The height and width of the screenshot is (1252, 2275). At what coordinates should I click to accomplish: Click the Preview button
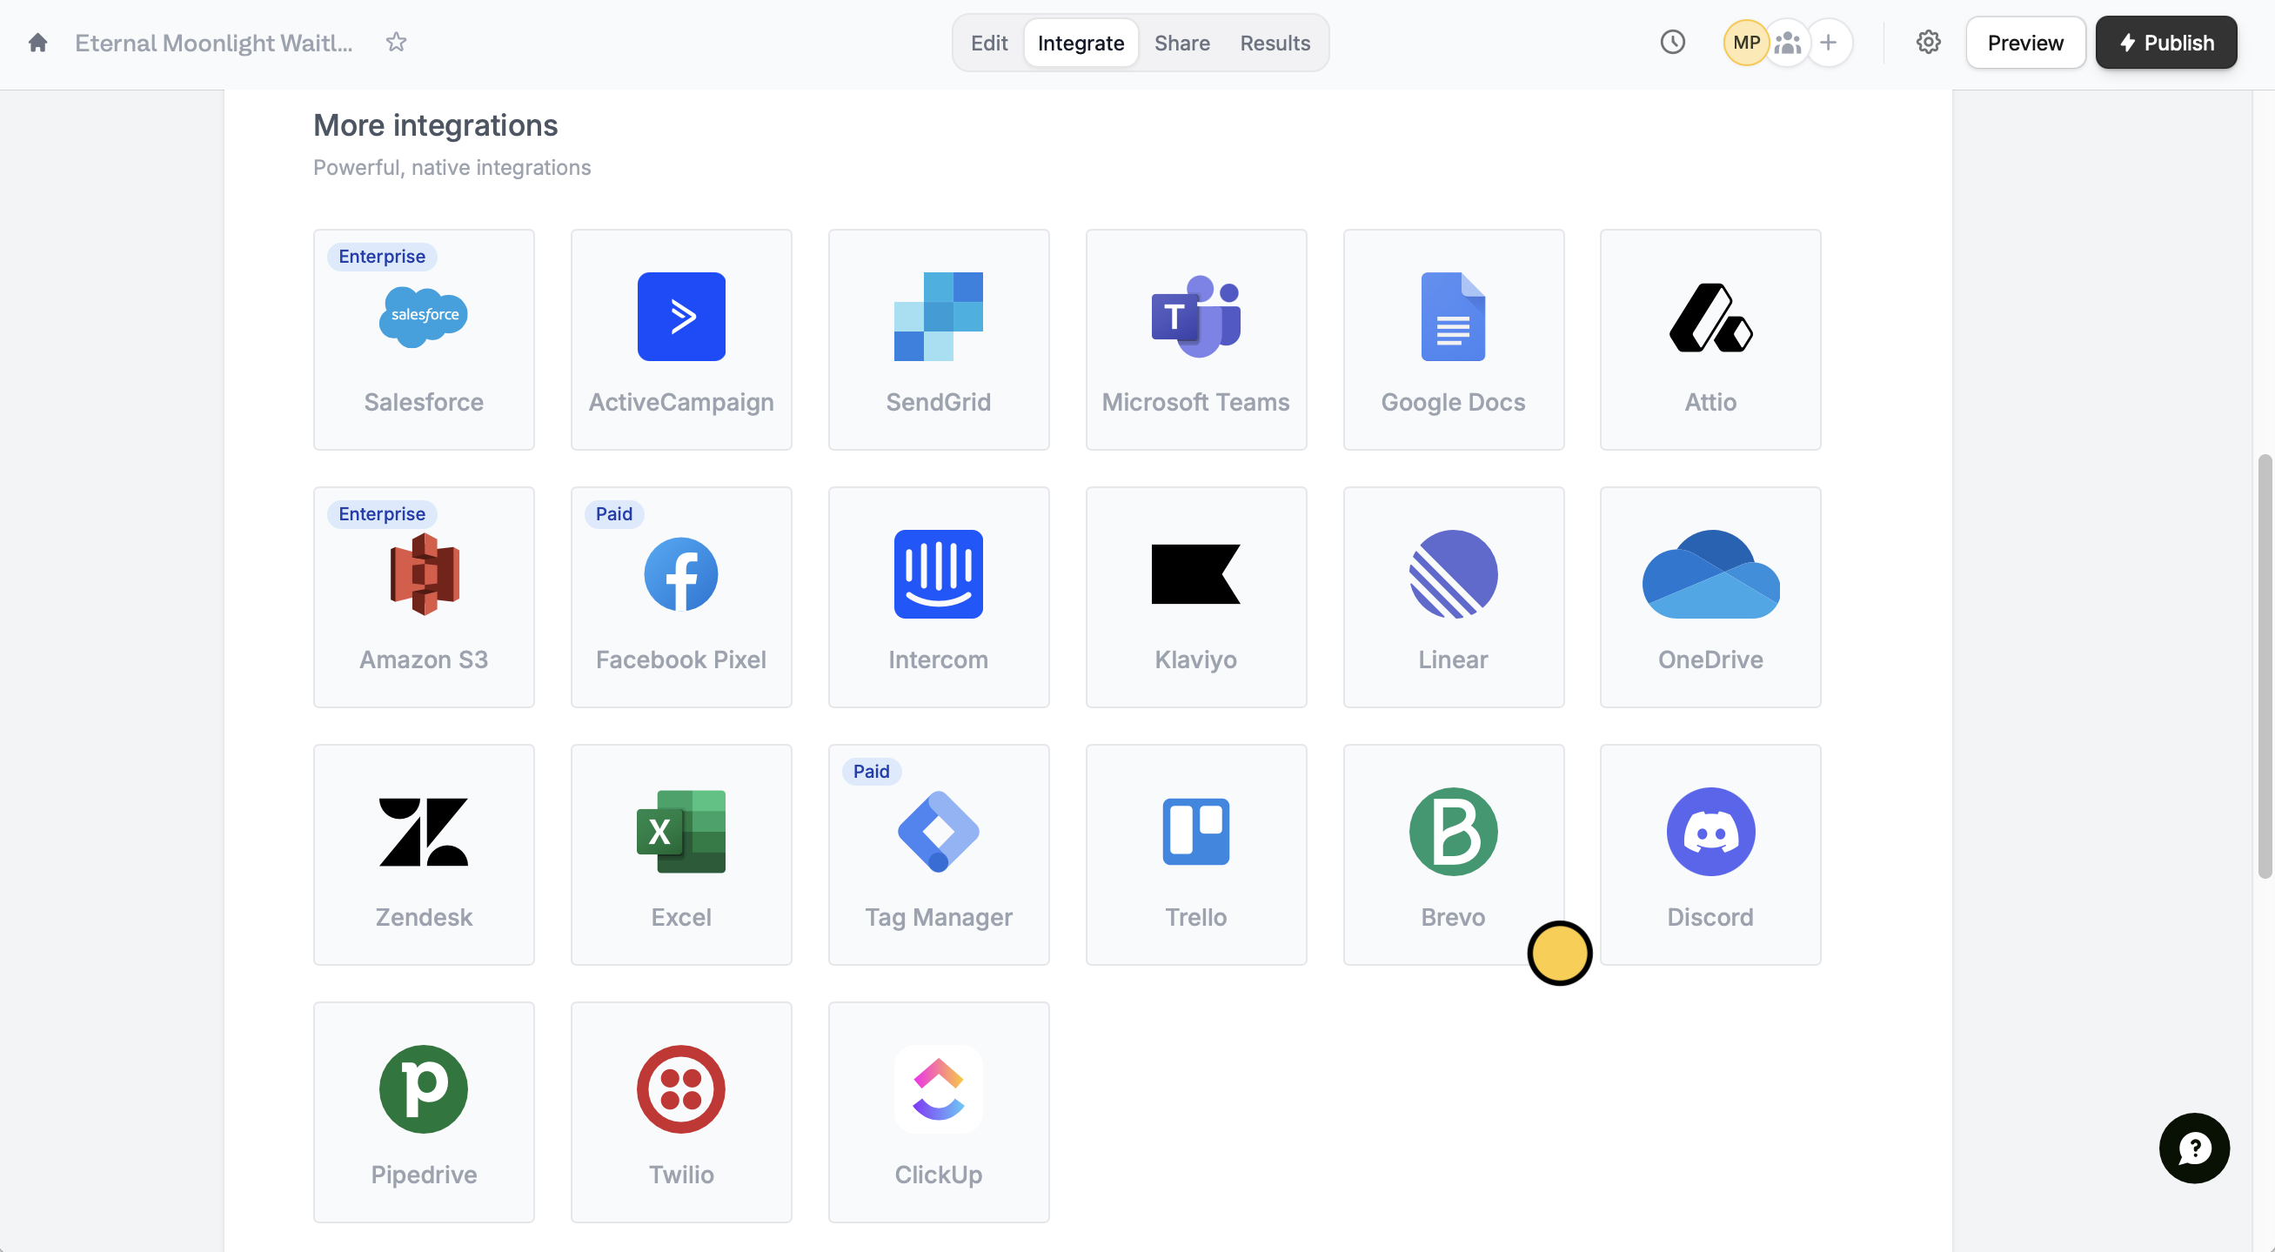2024,43
